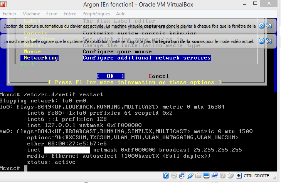This screenshot has width=281, height=183.
Task: Click the 'broadcast 25.255.255.255' text
Action: coord(200,150)
